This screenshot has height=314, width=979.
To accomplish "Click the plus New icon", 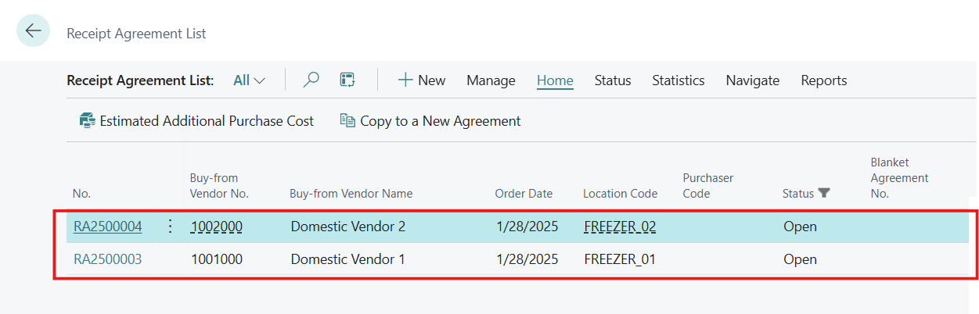I will point(405,80).
